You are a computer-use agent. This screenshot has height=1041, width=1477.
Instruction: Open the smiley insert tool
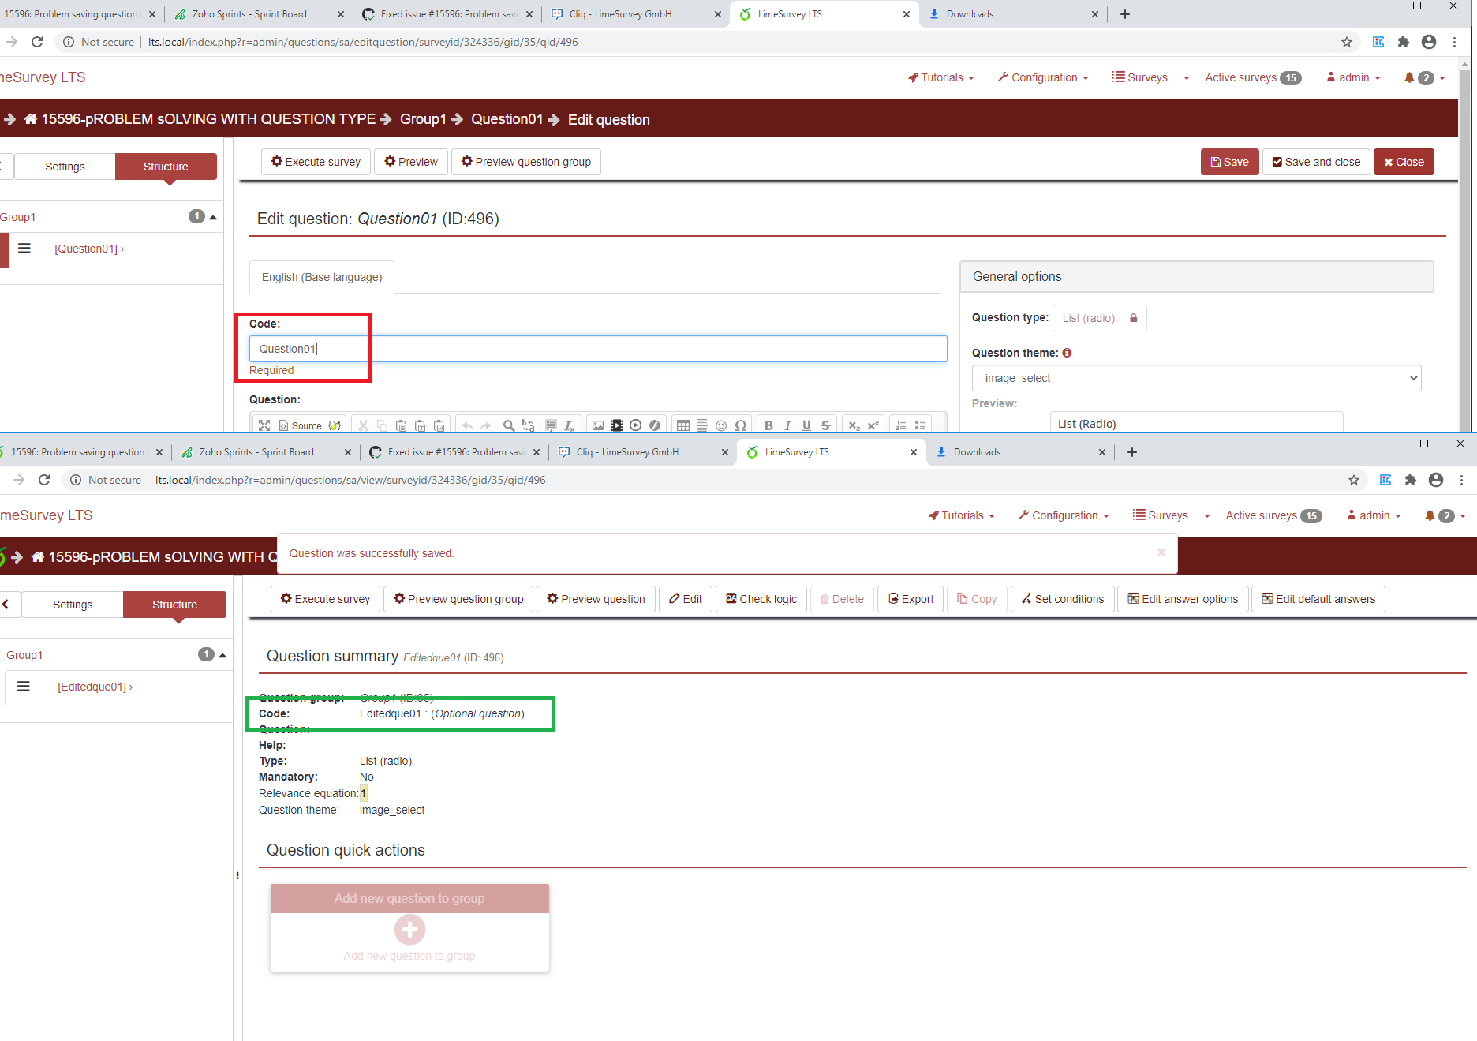(721, 425)
